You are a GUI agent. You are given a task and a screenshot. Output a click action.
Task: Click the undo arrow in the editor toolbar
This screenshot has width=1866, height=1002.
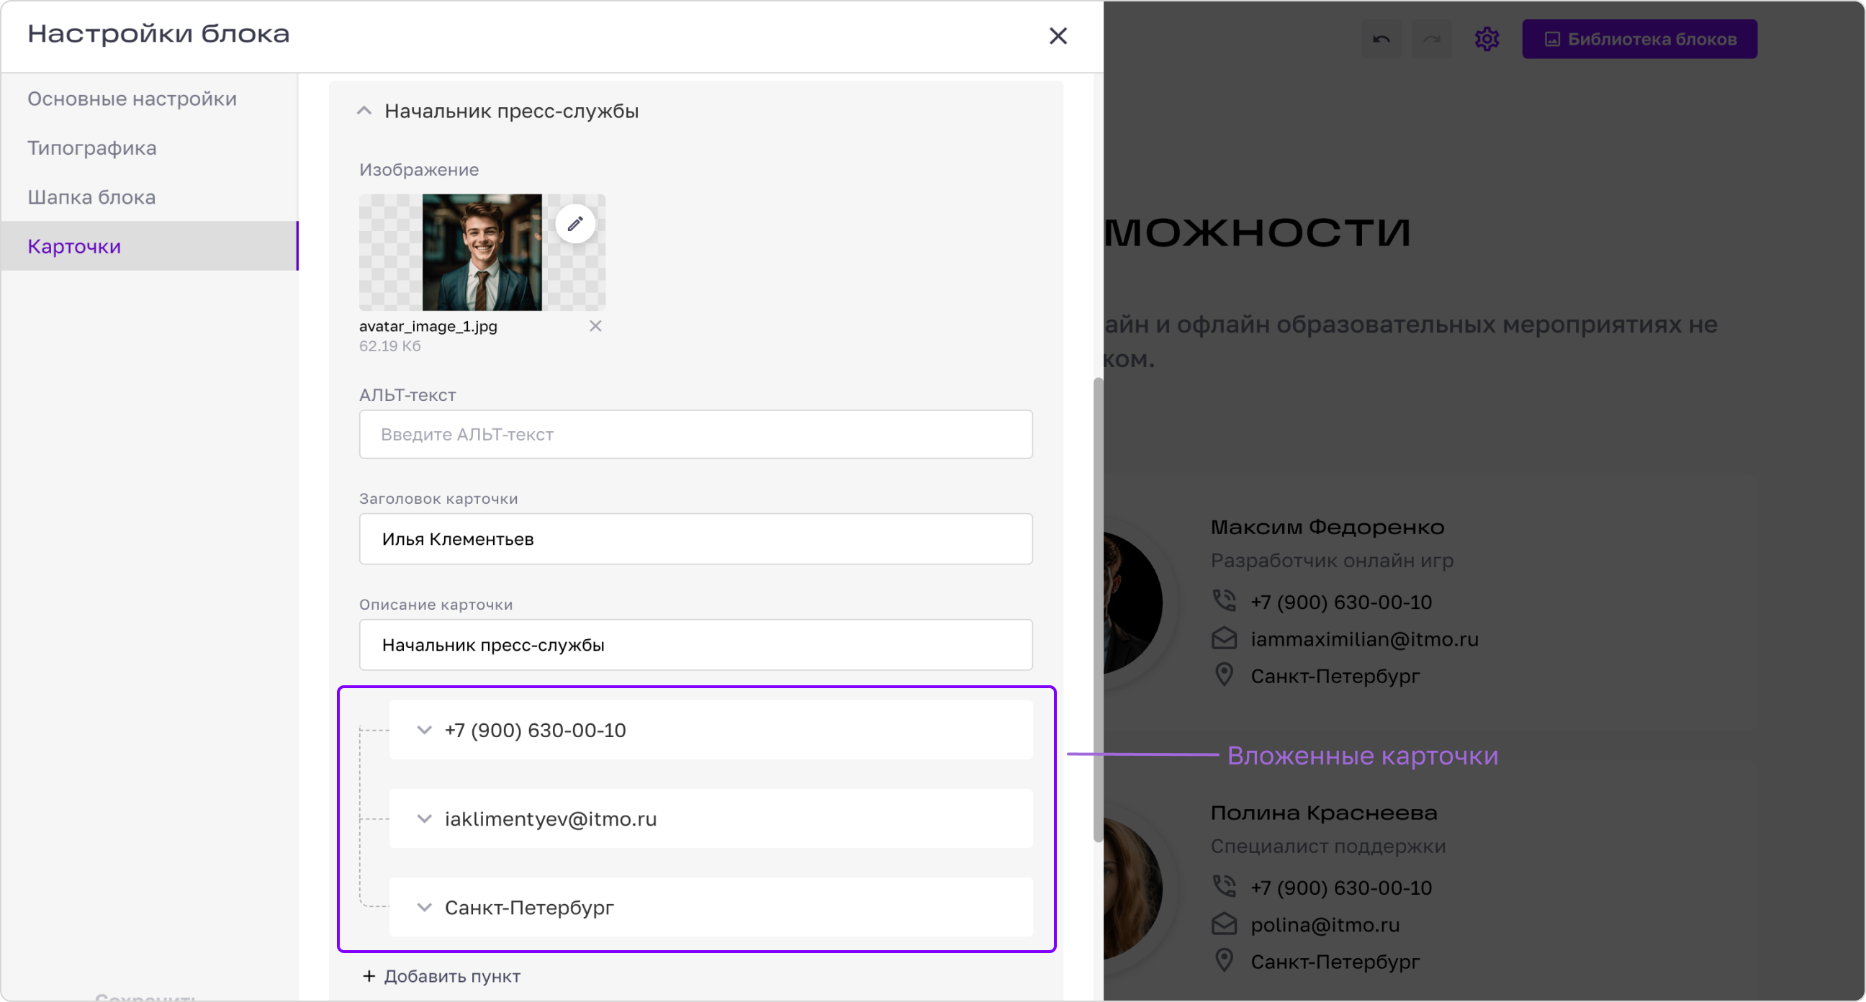[x=1382, y=39]
